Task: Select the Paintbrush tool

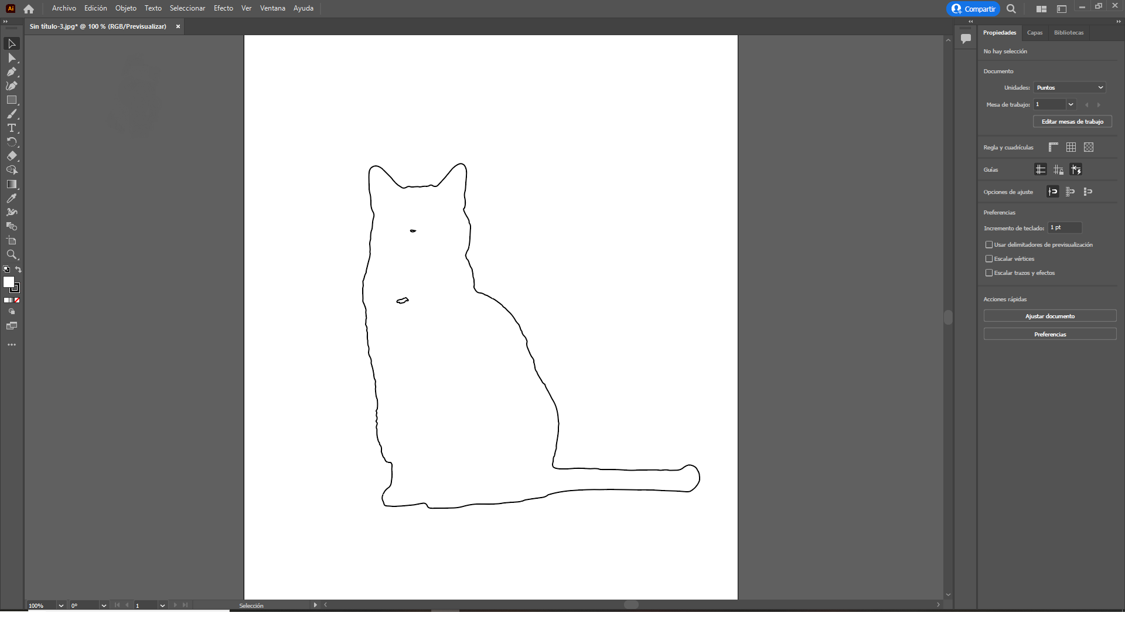Action: (x=11, y=114)
